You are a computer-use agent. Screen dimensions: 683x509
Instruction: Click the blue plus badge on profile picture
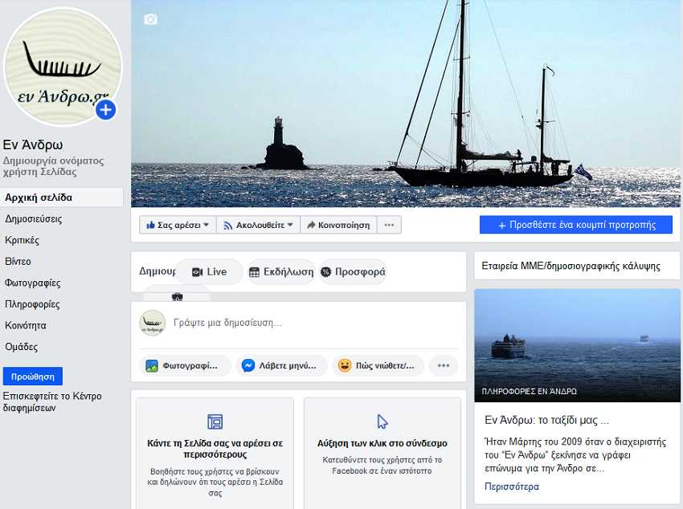[x=106, y=110]
